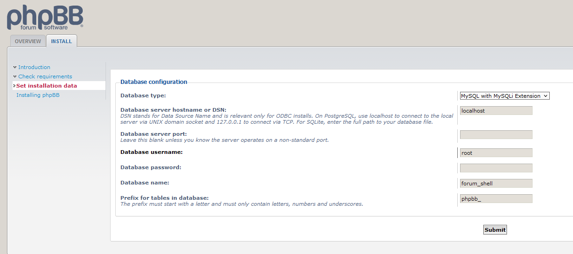Submit the database configuration form
This screenshot has width=573, height=254.
pyautogui.click(x=495, y=230)
